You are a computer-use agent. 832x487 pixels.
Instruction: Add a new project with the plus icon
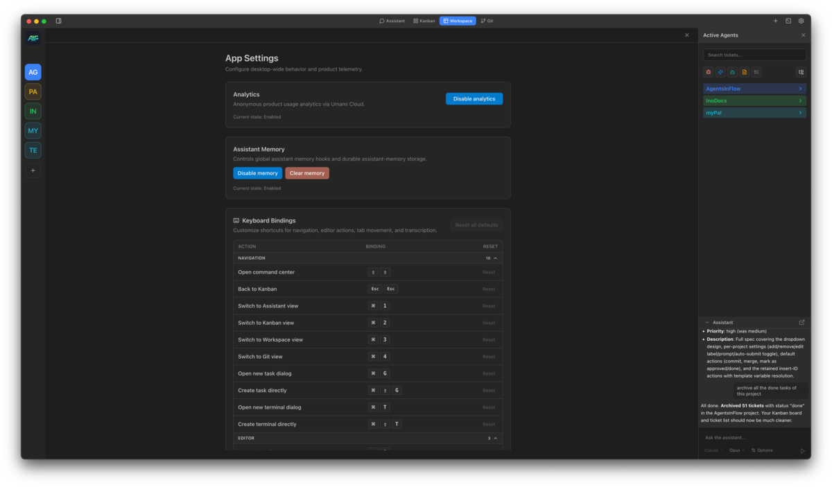(x=33, y=170)
